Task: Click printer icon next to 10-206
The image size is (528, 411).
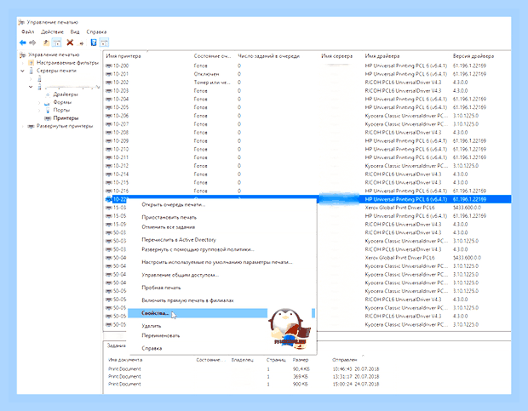Action: (x=109, y=116)
